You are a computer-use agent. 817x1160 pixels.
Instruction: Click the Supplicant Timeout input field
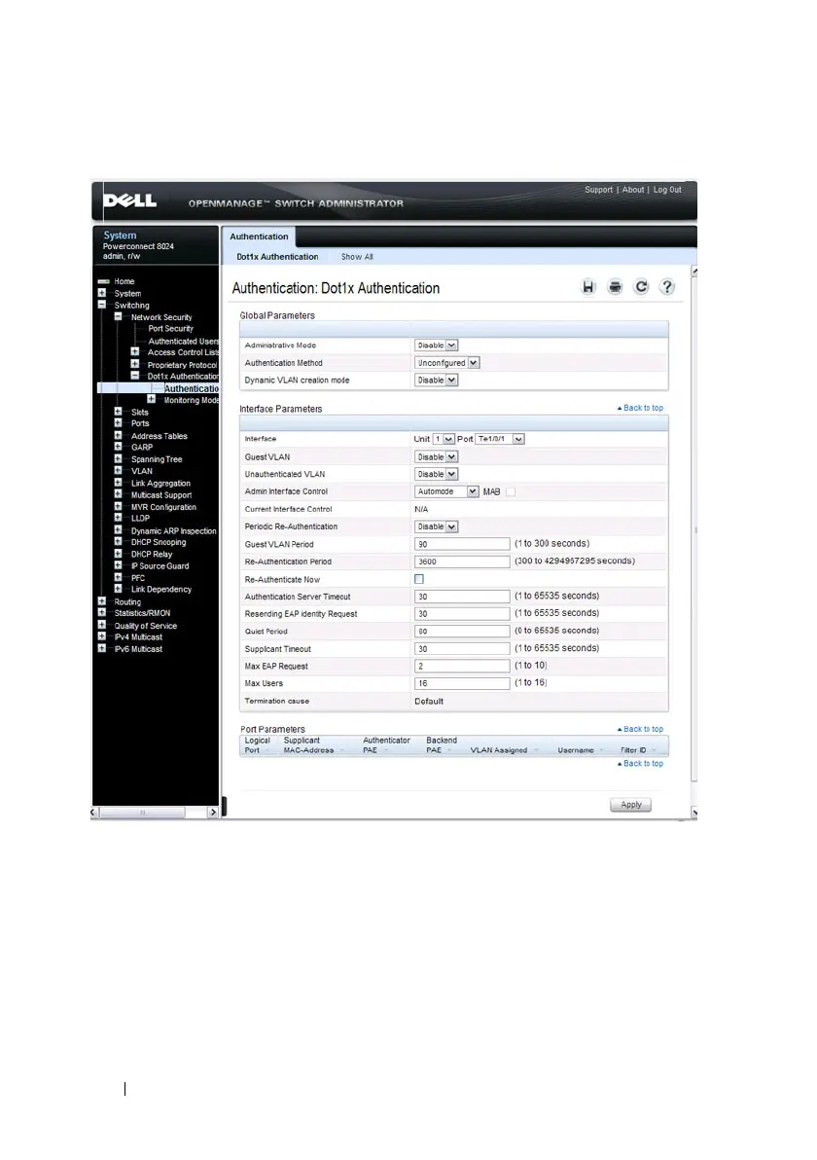coord(462,649)
